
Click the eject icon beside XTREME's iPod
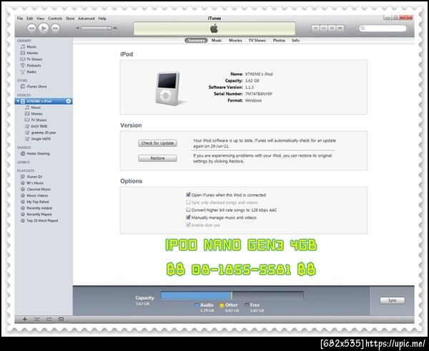coord(69,101)
